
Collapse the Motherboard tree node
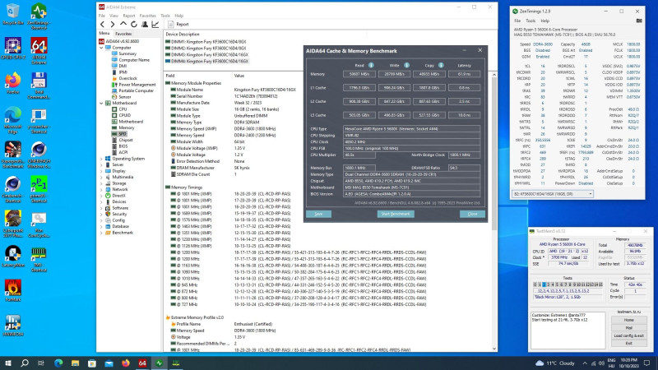pos(101,103)
